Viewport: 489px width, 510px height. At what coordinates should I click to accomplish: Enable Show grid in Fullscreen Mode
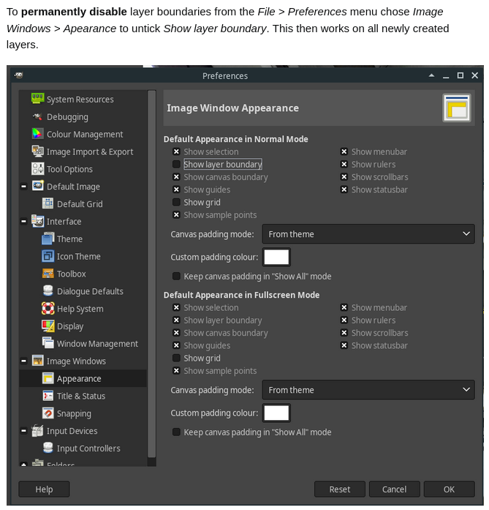point(176,358)
